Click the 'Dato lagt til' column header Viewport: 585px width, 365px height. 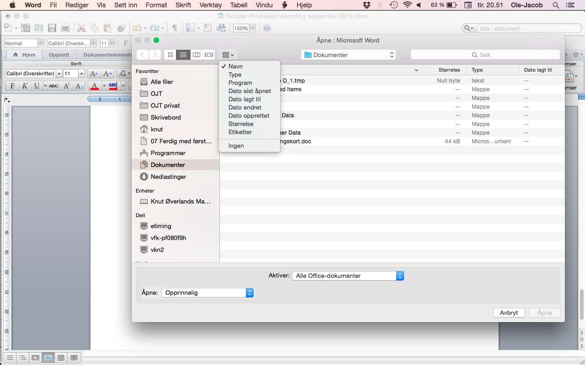point(541,70)
